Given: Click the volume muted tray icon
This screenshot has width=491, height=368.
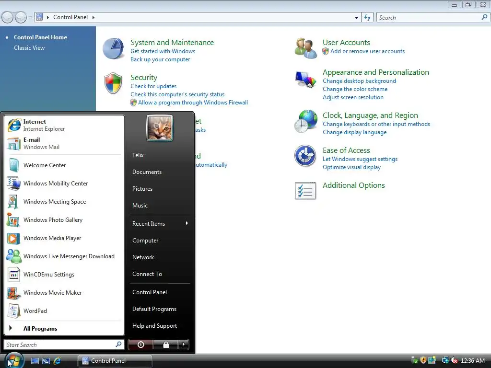Looking at the screenshot, I should (454, 361).
